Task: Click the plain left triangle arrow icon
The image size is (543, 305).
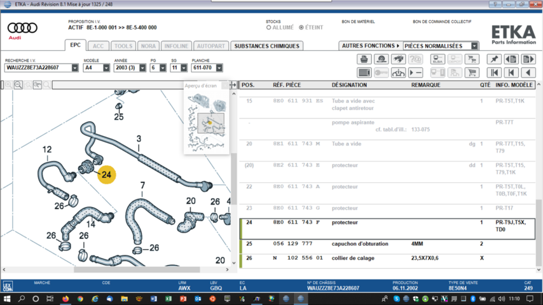Action: pos(528,72)
